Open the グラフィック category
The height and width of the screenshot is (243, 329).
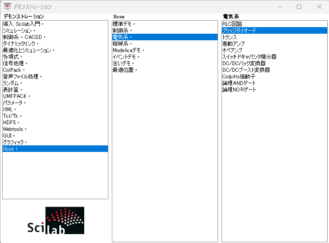pyautogui.click(x=55, y=142)
